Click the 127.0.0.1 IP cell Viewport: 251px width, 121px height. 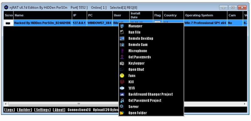pos(79,23)
